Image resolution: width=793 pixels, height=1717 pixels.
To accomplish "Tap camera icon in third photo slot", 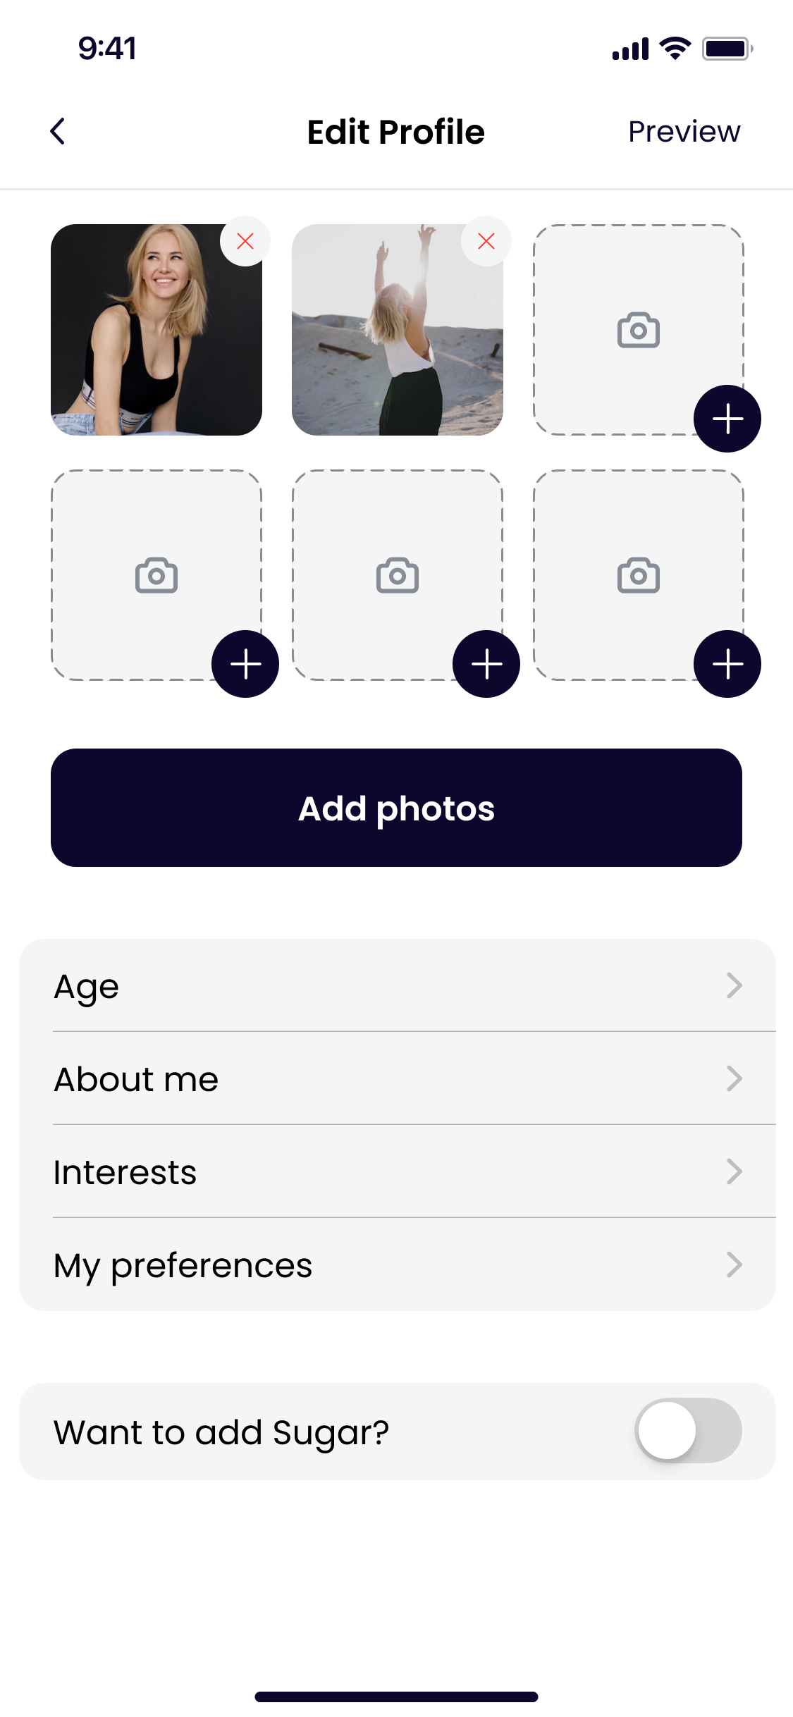I will tap(639, 330).
